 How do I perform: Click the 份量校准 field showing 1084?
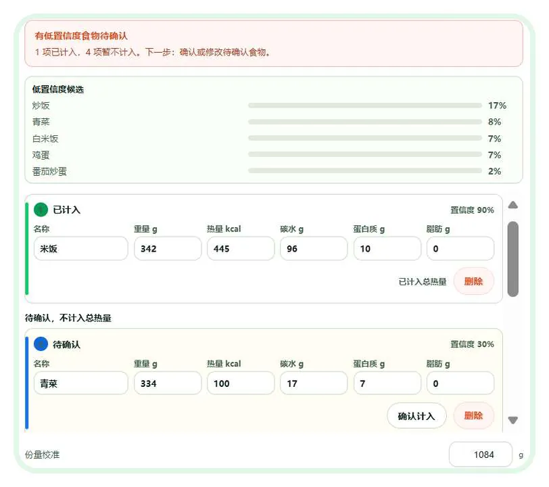[480, 455]
